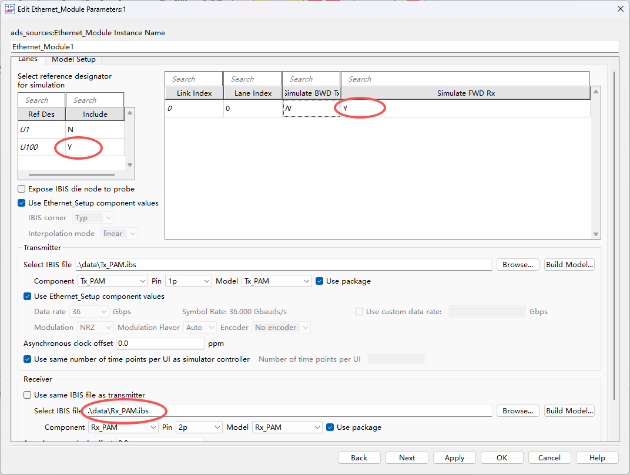Open the Data rate dropdown
Viewport: 630px width, 475px height.
[x=89, y=312]
